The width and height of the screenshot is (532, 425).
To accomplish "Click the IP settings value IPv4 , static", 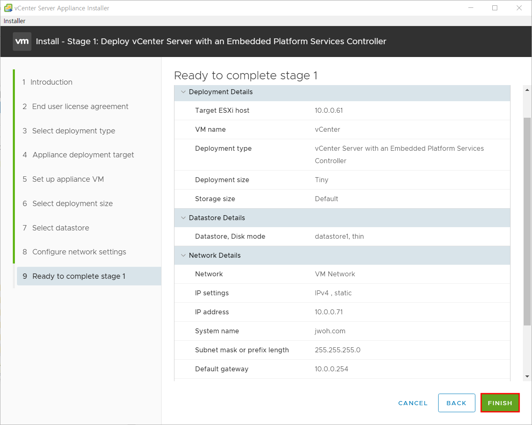I will click(333, 293).
